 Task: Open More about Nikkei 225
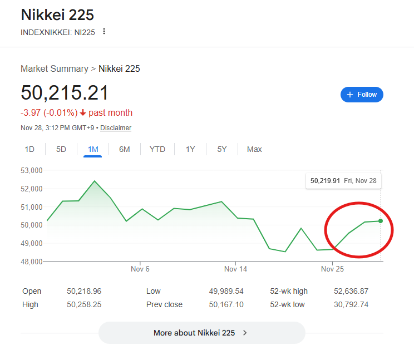click(x=202, y=333)
